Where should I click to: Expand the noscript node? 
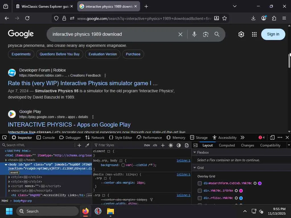[x=9, y=190]
